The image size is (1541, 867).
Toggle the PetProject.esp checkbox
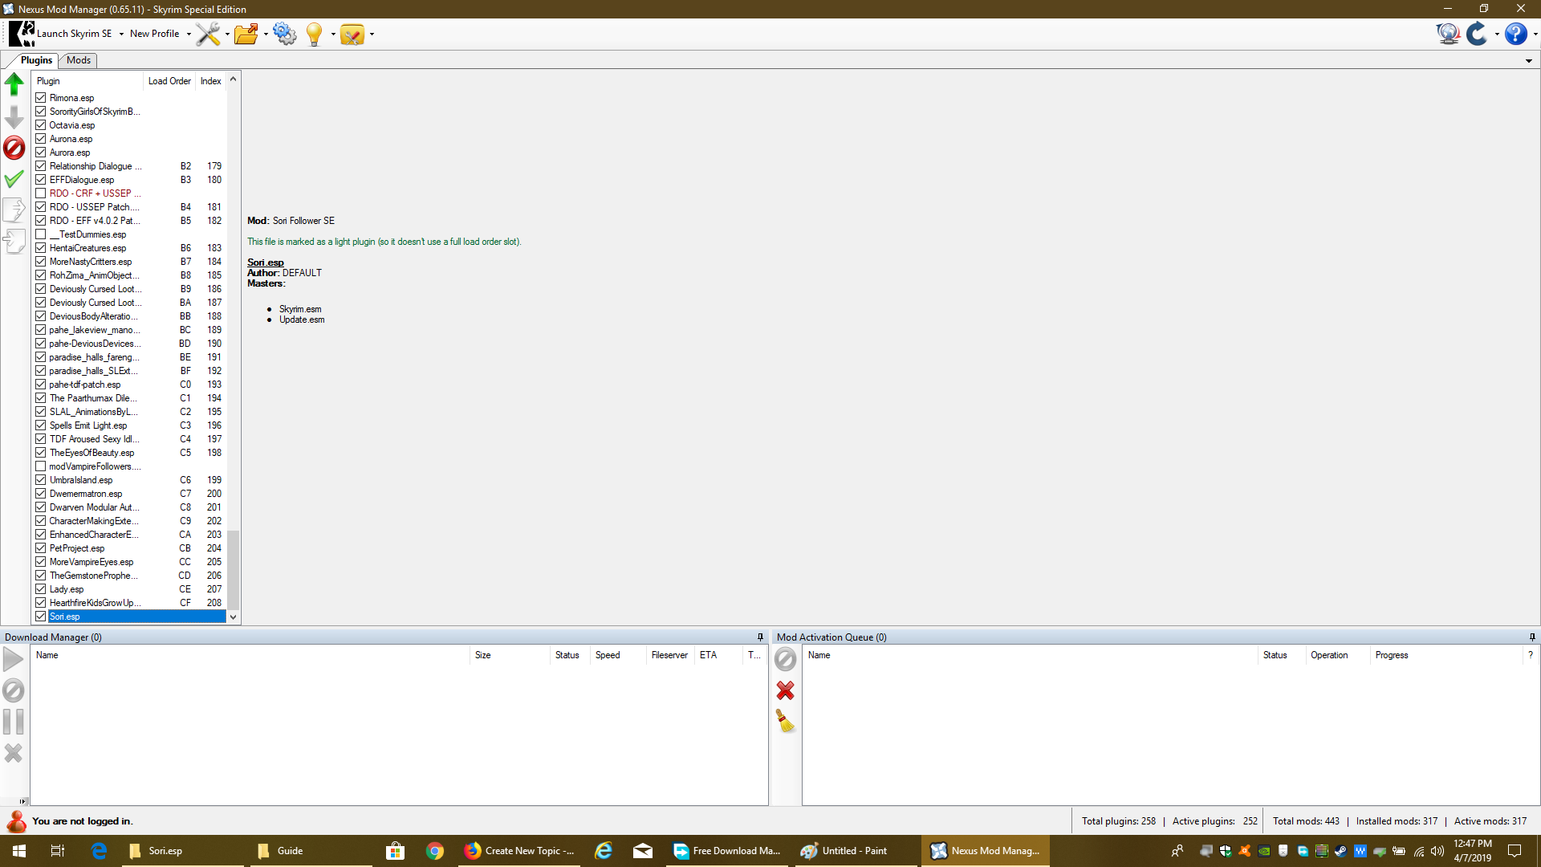[x=41, y=548]
